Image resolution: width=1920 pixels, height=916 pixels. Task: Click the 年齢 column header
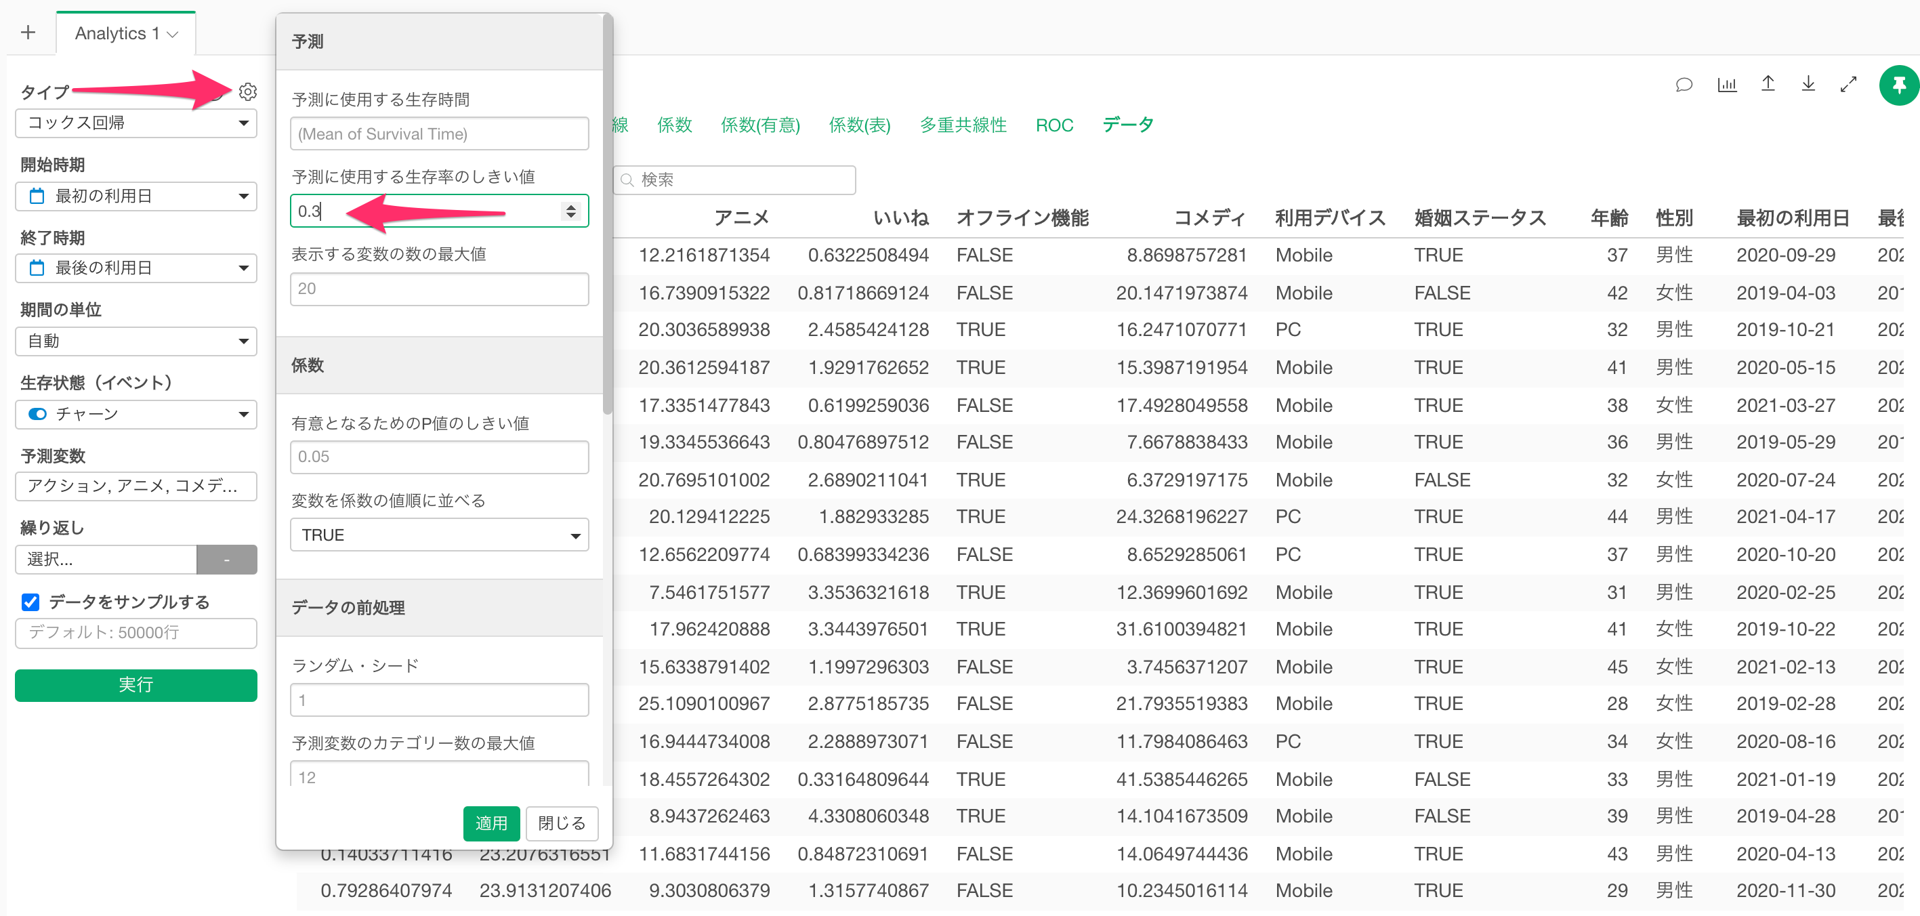(1609, 217)
